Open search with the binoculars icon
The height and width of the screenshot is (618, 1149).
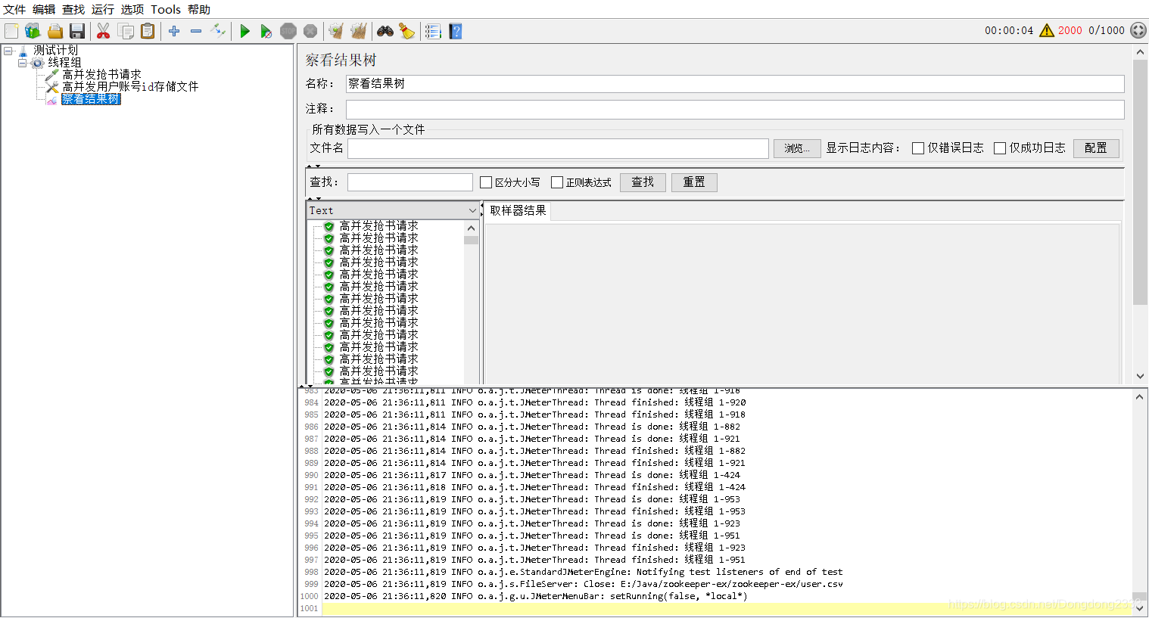pyautogui.click(x=385, y=31)
